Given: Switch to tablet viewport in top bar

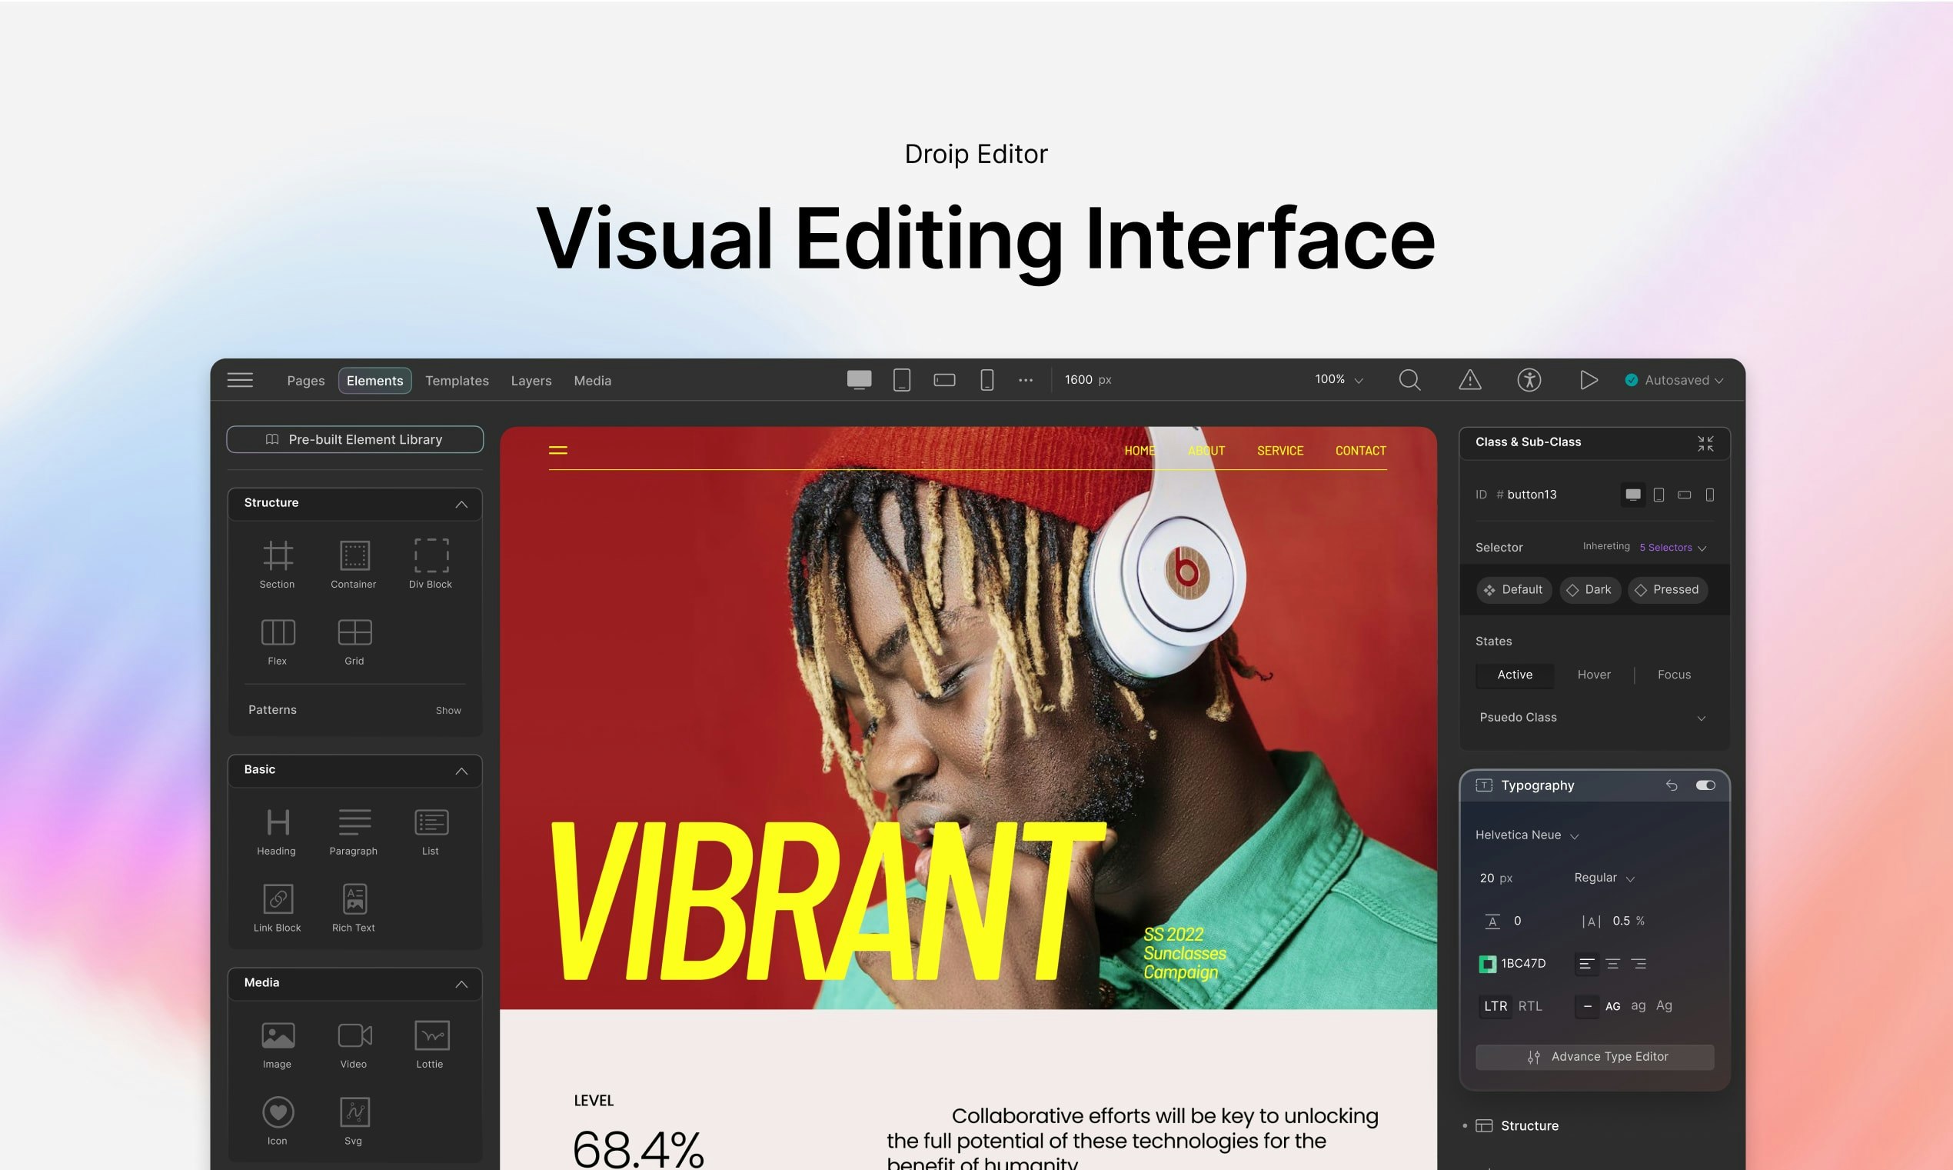Looking at the screenshot, I should pyautogui.click(x=902, y=380).
